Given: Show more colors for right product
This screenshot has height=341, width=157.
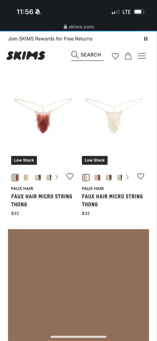Looking at the screenshot, I should click(x=127, y=177).
